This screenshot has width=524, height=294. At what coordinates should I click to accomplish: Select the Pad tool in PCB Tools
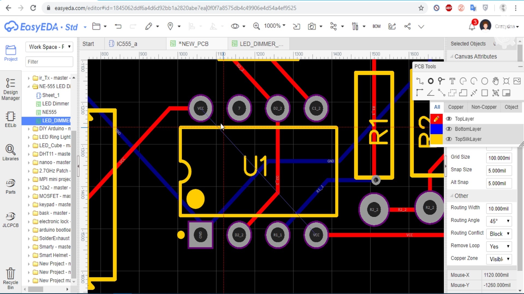430,81
